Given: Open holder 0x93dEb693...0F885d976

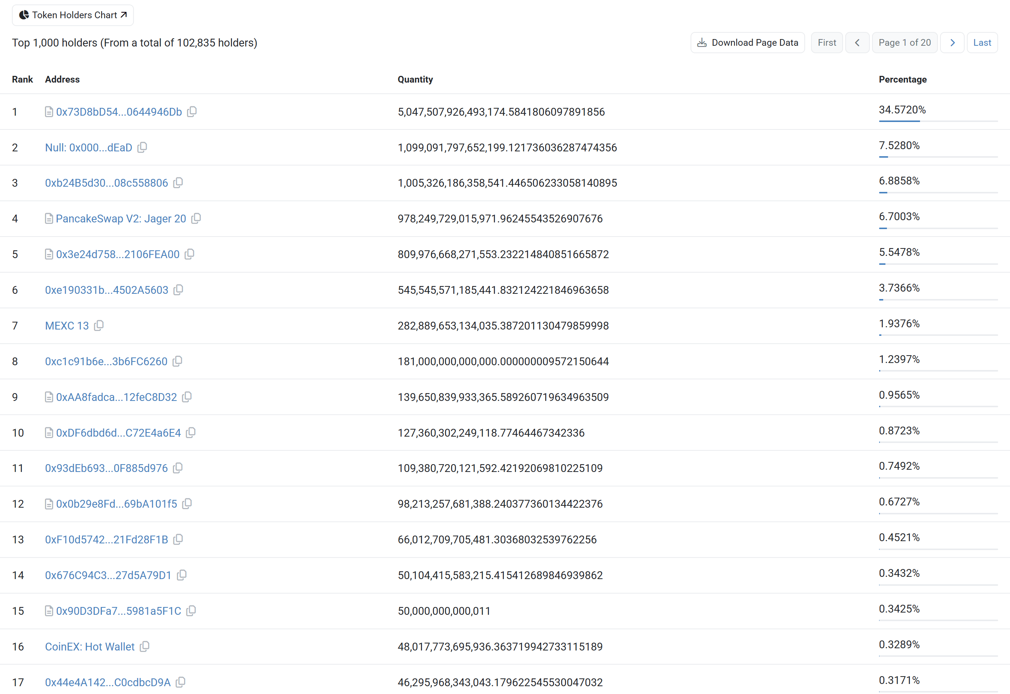Looking at the screenshot, I should coord(106,468).
